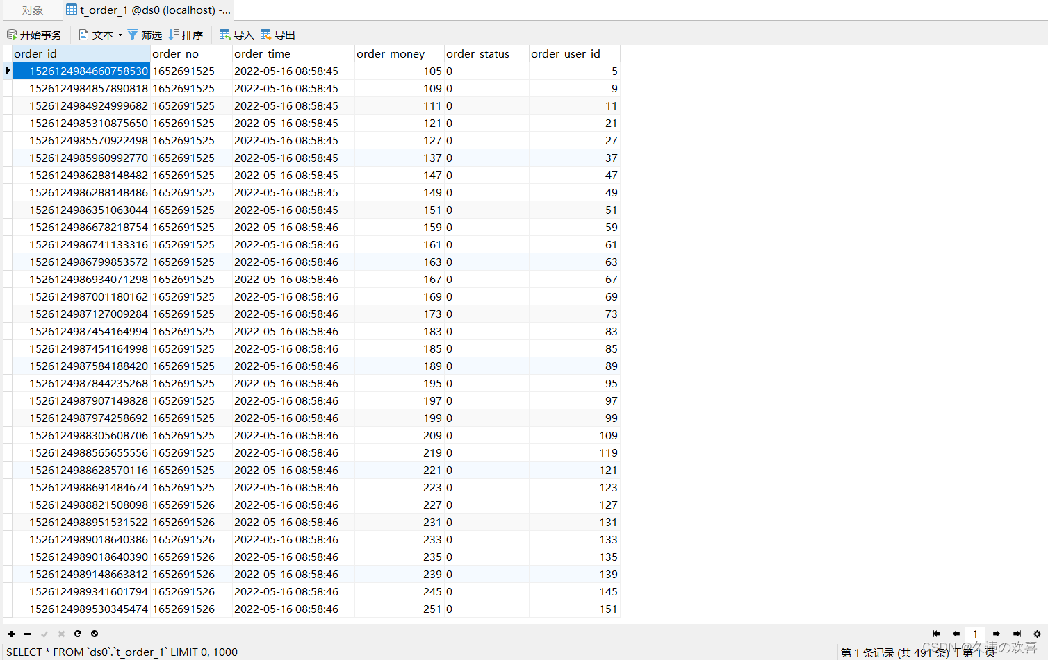Image resolution: width=1048 pixels, height=660 pixels.
Task: Select order_id 1526124985570922498
Action: tap(81, 140)
